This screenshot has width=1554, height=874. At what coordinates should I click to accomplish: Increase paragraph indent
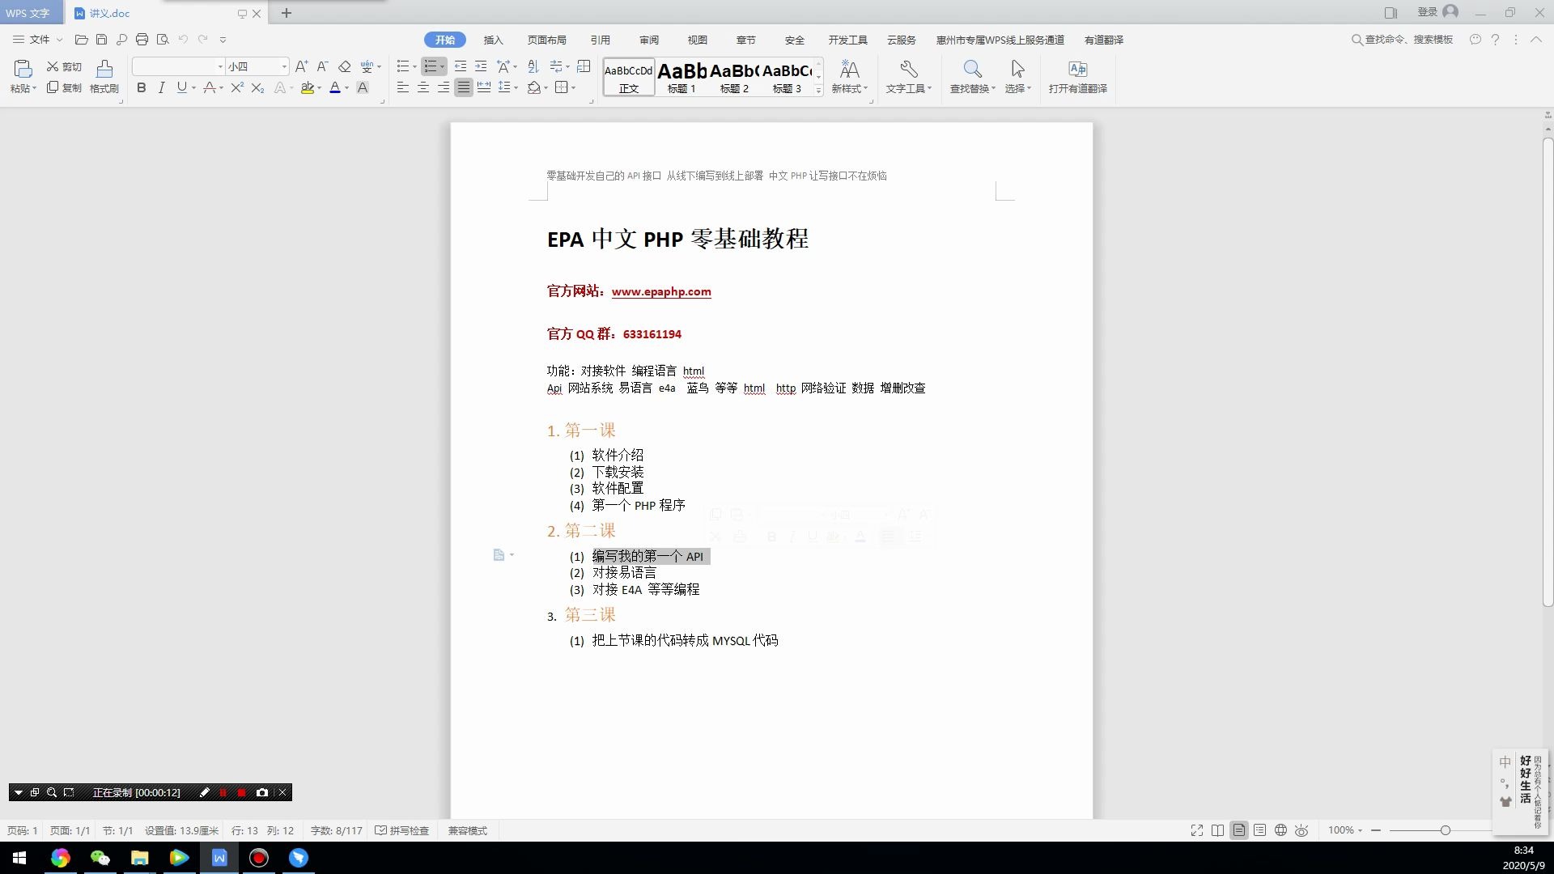[x=481, y=66]
